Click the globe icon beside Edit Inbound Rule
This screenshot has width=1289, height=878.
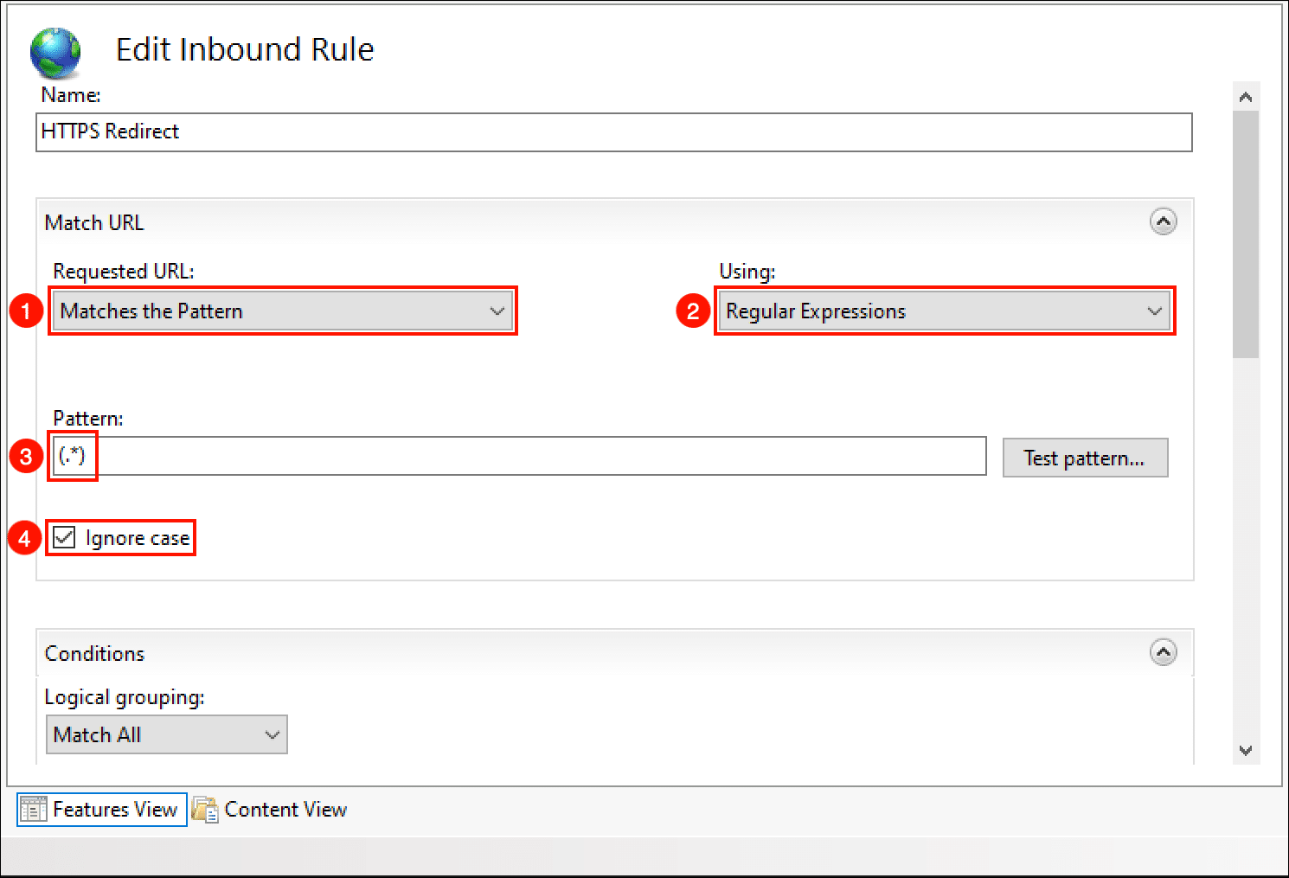[x=55, y=52]
